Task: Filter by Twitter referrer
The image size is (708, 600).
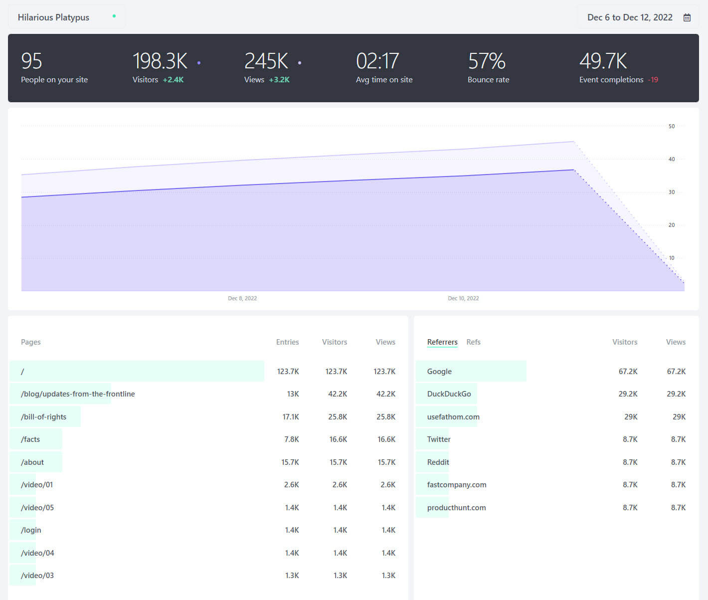Action: point(556,439)
